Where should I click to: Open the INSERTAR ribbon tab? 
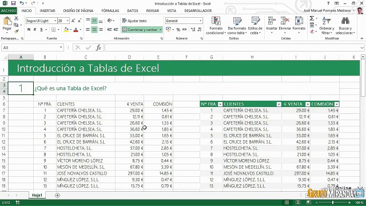47,11
